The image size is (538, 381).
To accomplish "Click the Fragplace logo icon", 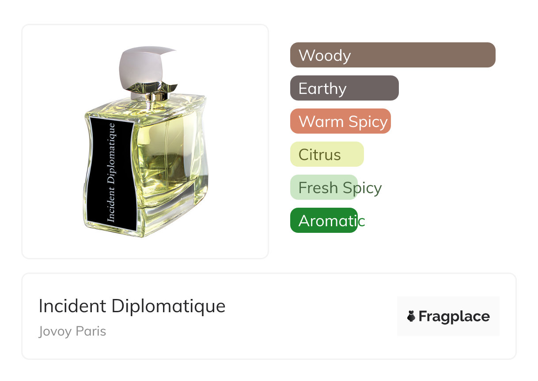I will (x=411, y=316).
